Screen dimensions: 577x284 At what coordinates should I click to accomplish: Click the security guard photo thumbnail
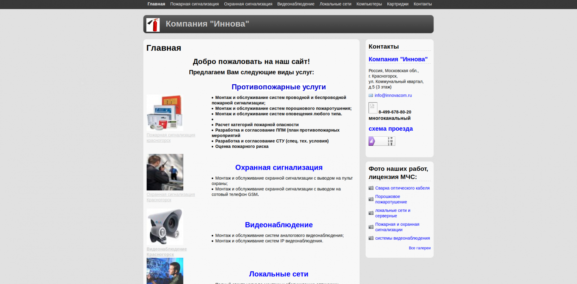[165, 172]
